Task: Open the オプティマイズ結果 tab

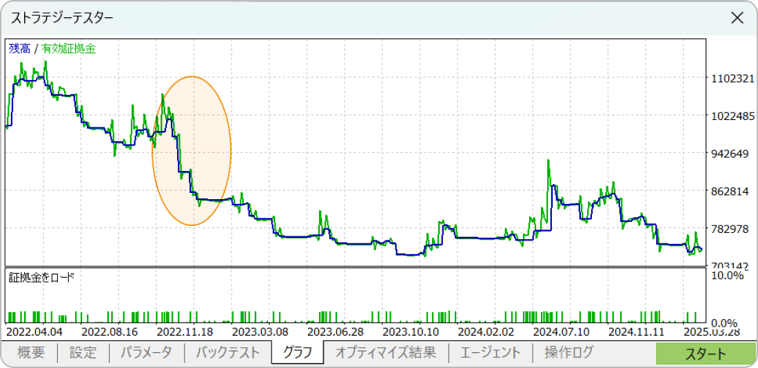Action: pyautogui.click(x=385, y=353)
